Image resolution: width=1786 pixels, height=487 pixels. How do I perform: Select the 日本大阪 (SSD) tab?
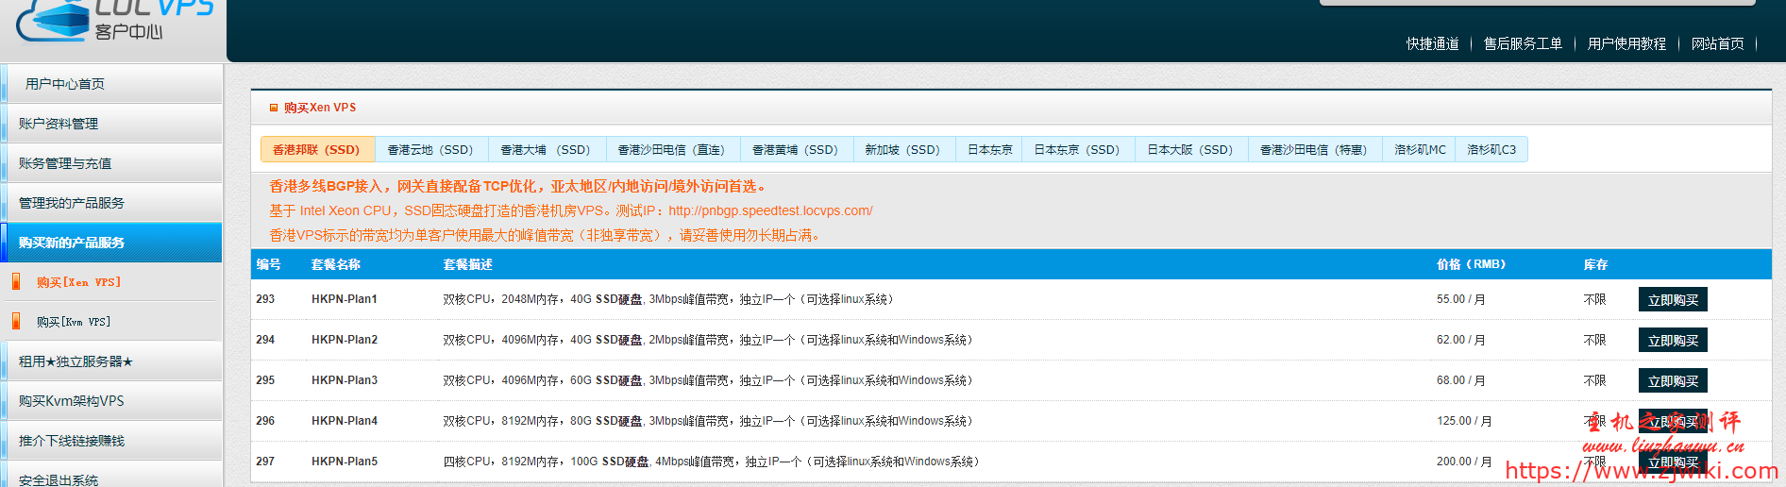pyautogui.click(x=1190, y=150)
